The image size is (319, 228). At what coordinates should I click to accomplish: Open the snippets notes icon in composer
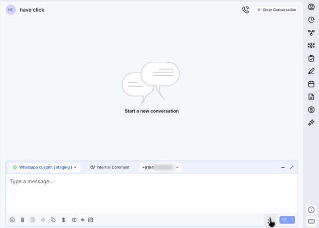91,220
